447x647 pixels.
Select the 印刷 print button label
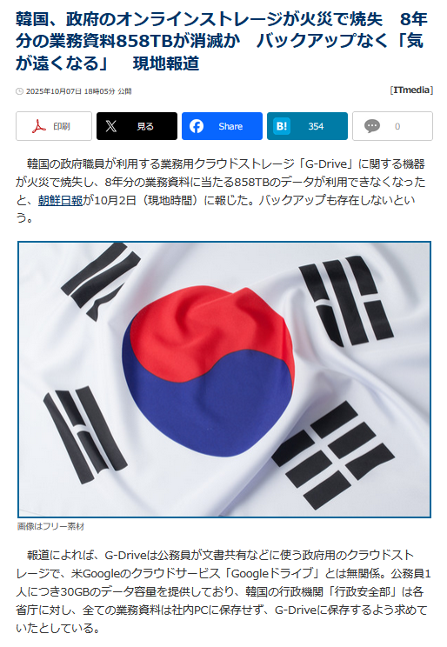pos(62,126)
